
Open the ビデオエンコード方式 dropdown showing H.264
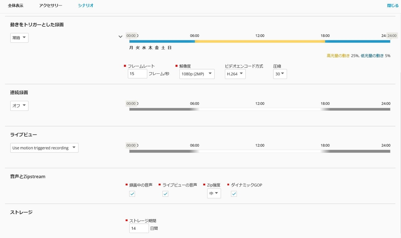pos(235,74)
